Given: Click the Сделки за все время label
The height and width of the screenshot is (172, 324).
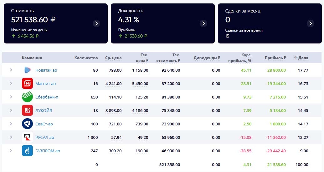Looking at the screenshot, I should (x=244, y=30).
